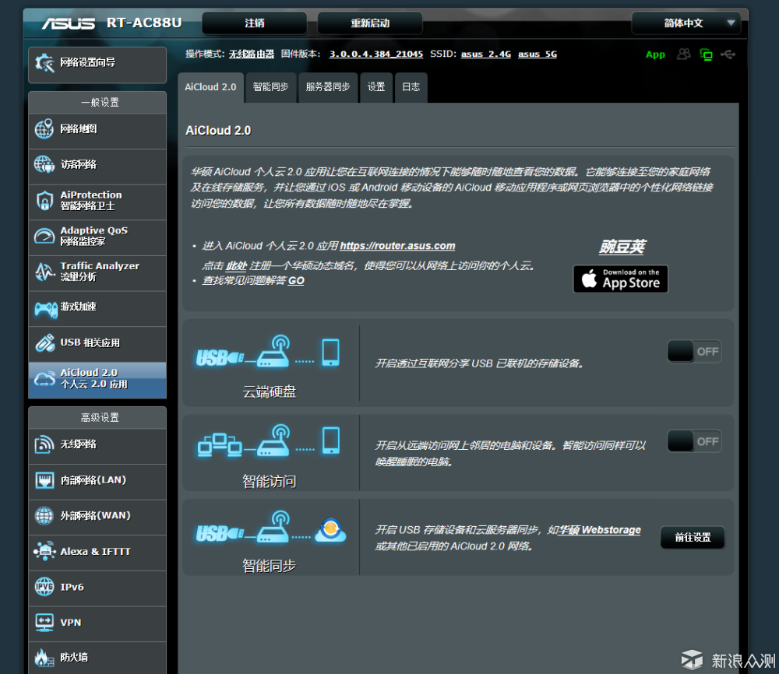Select 游戏加速 in the sidebar menu
The height and width of the screenshot is (674, 779).
point(97,309)
